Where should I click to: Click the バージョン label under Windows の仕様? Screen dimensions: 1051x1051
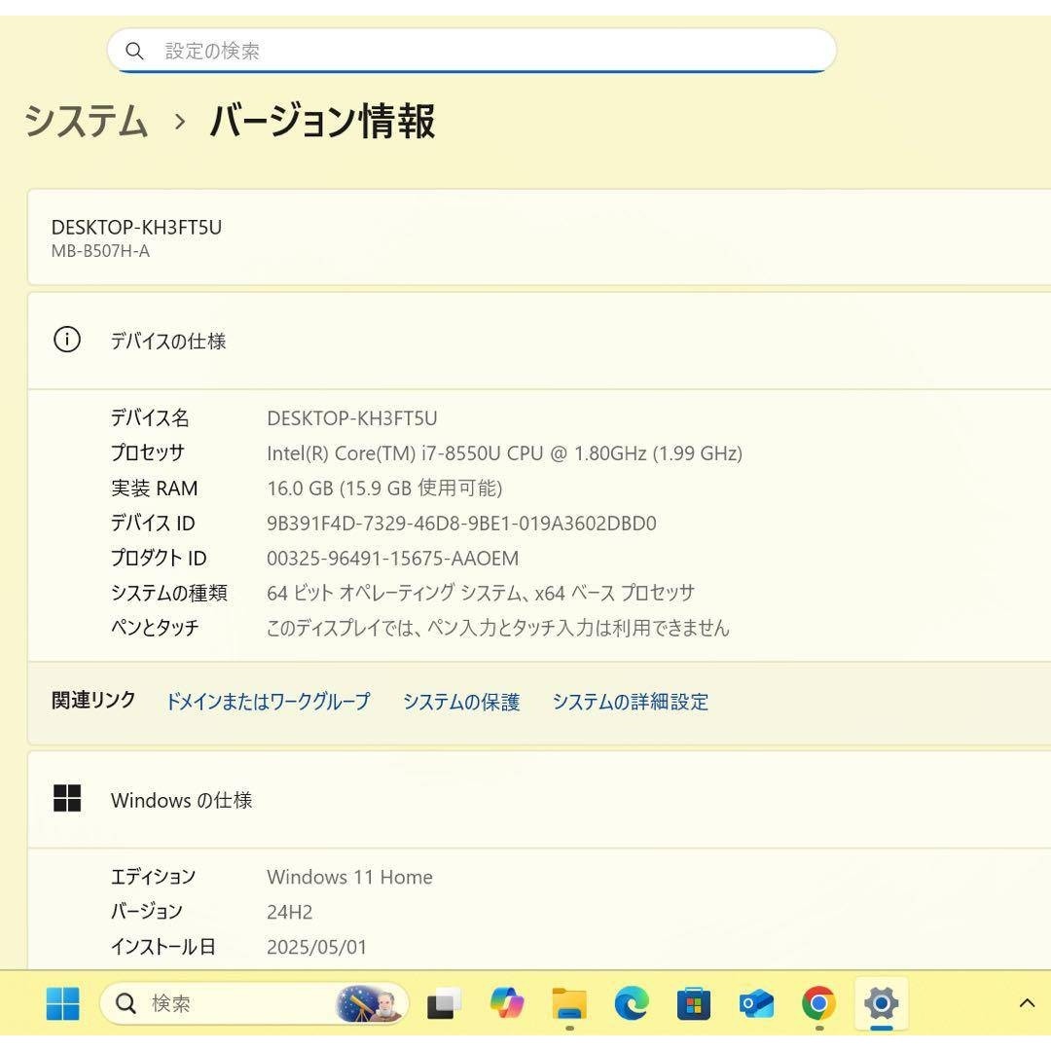pyautogui.click(x=147, y=912)
